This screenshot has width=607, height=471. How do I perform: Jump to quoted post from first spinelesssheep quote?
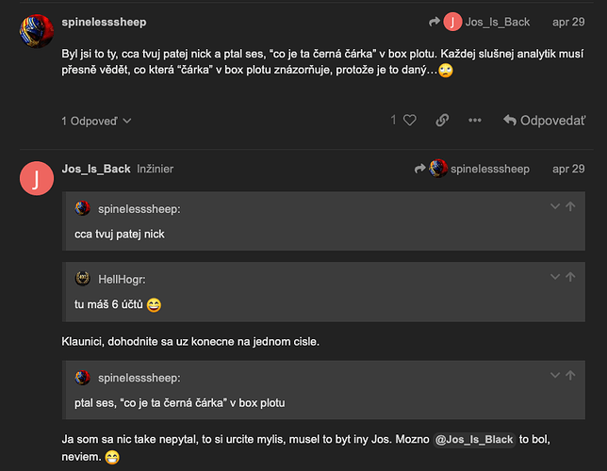pyautogui.click(x=570, y=206)
